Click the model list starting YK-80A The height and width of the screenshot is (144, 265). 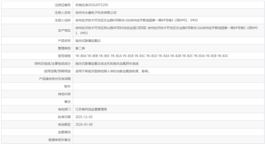tap(152, 56)
